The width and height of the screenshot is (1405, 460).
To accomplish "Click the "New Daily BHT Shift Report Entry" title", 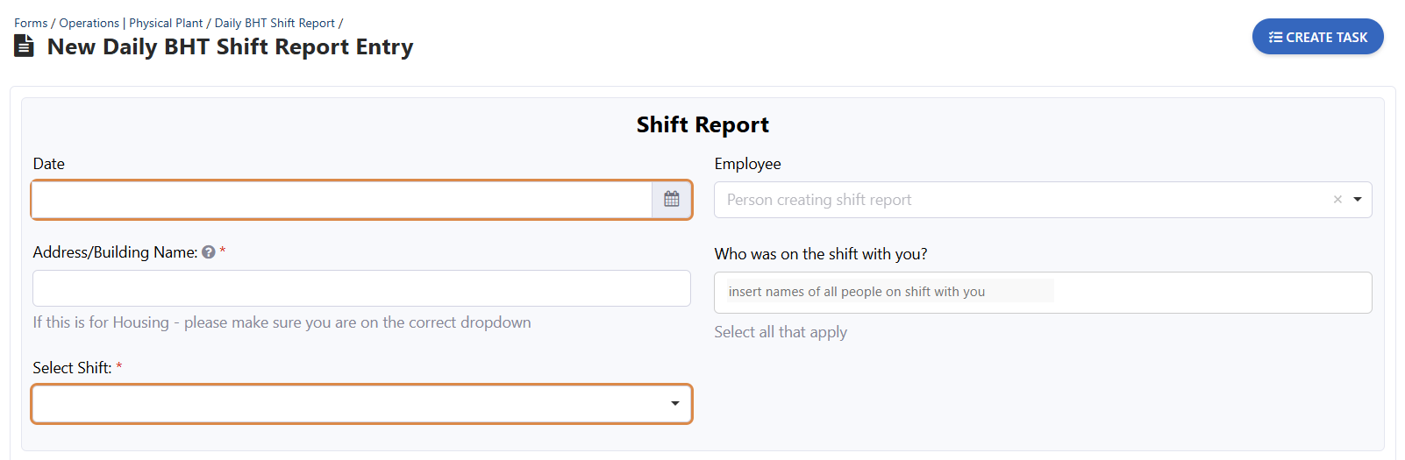I will tap(230, 46).
